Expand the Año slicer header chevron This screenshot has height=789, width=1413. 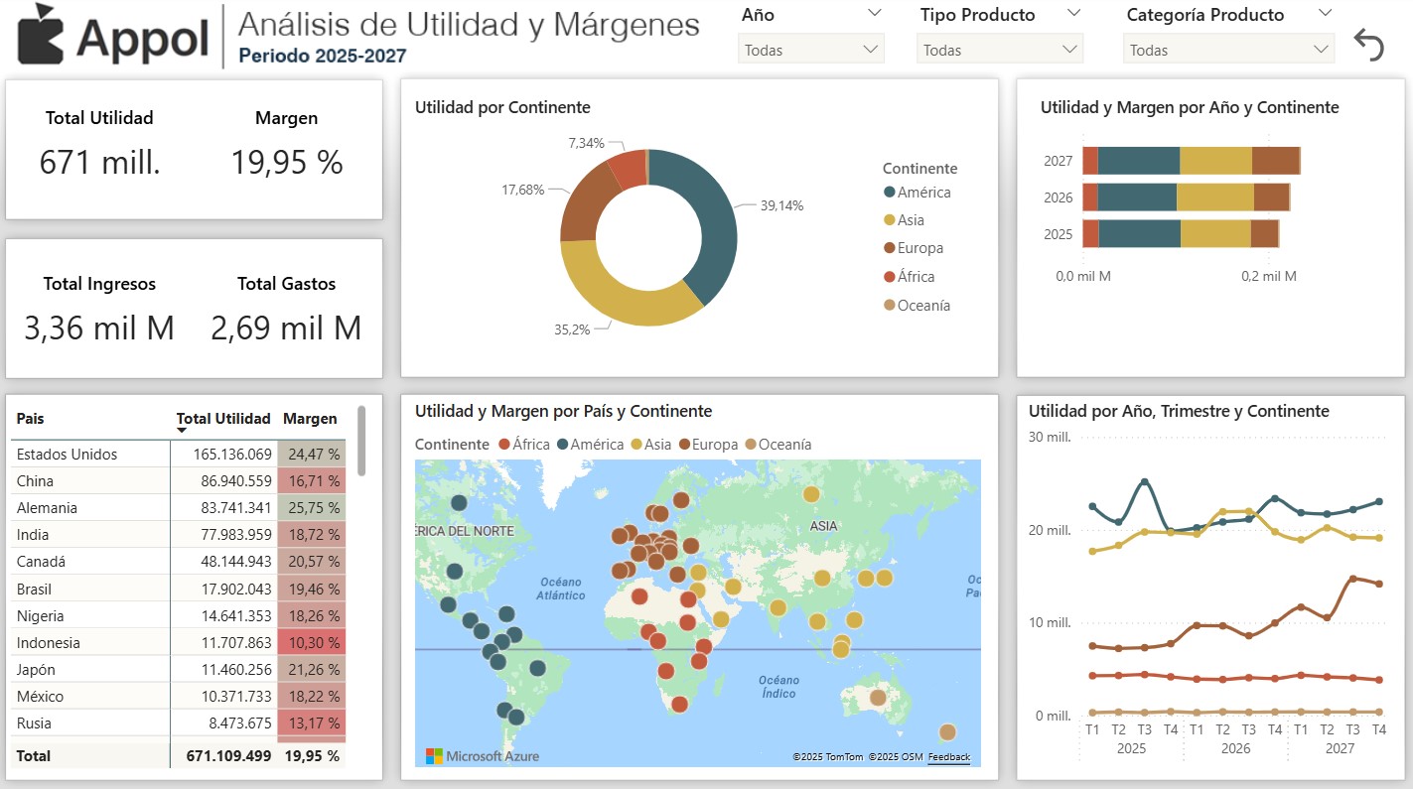tap(874, 13)
